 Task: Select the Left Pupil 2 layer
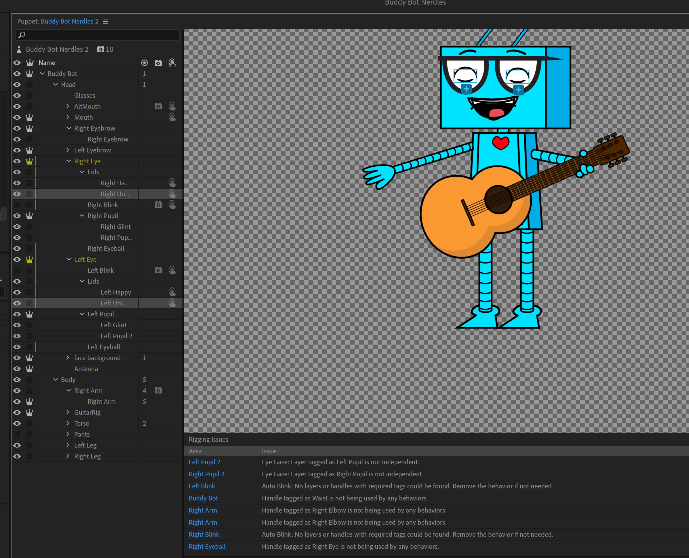pyautogui.click(x=116, y=336)
